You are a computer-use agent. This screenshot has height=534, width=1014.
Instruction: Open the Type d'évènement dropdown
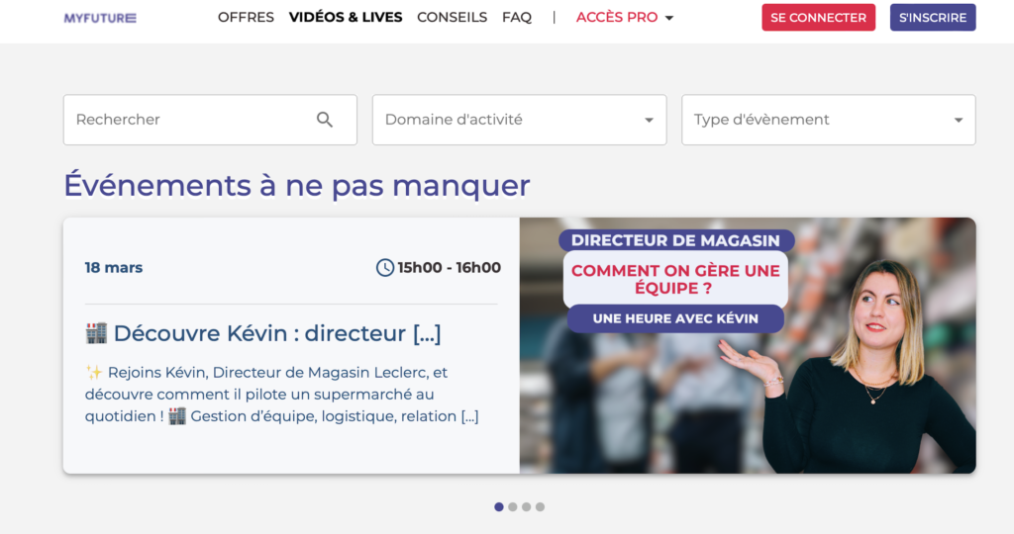[829, 120]
